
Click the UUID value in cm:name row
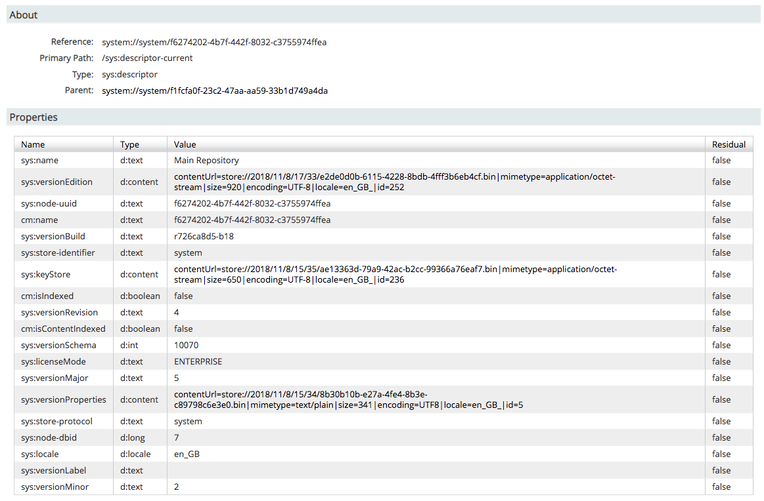point(252,220)
